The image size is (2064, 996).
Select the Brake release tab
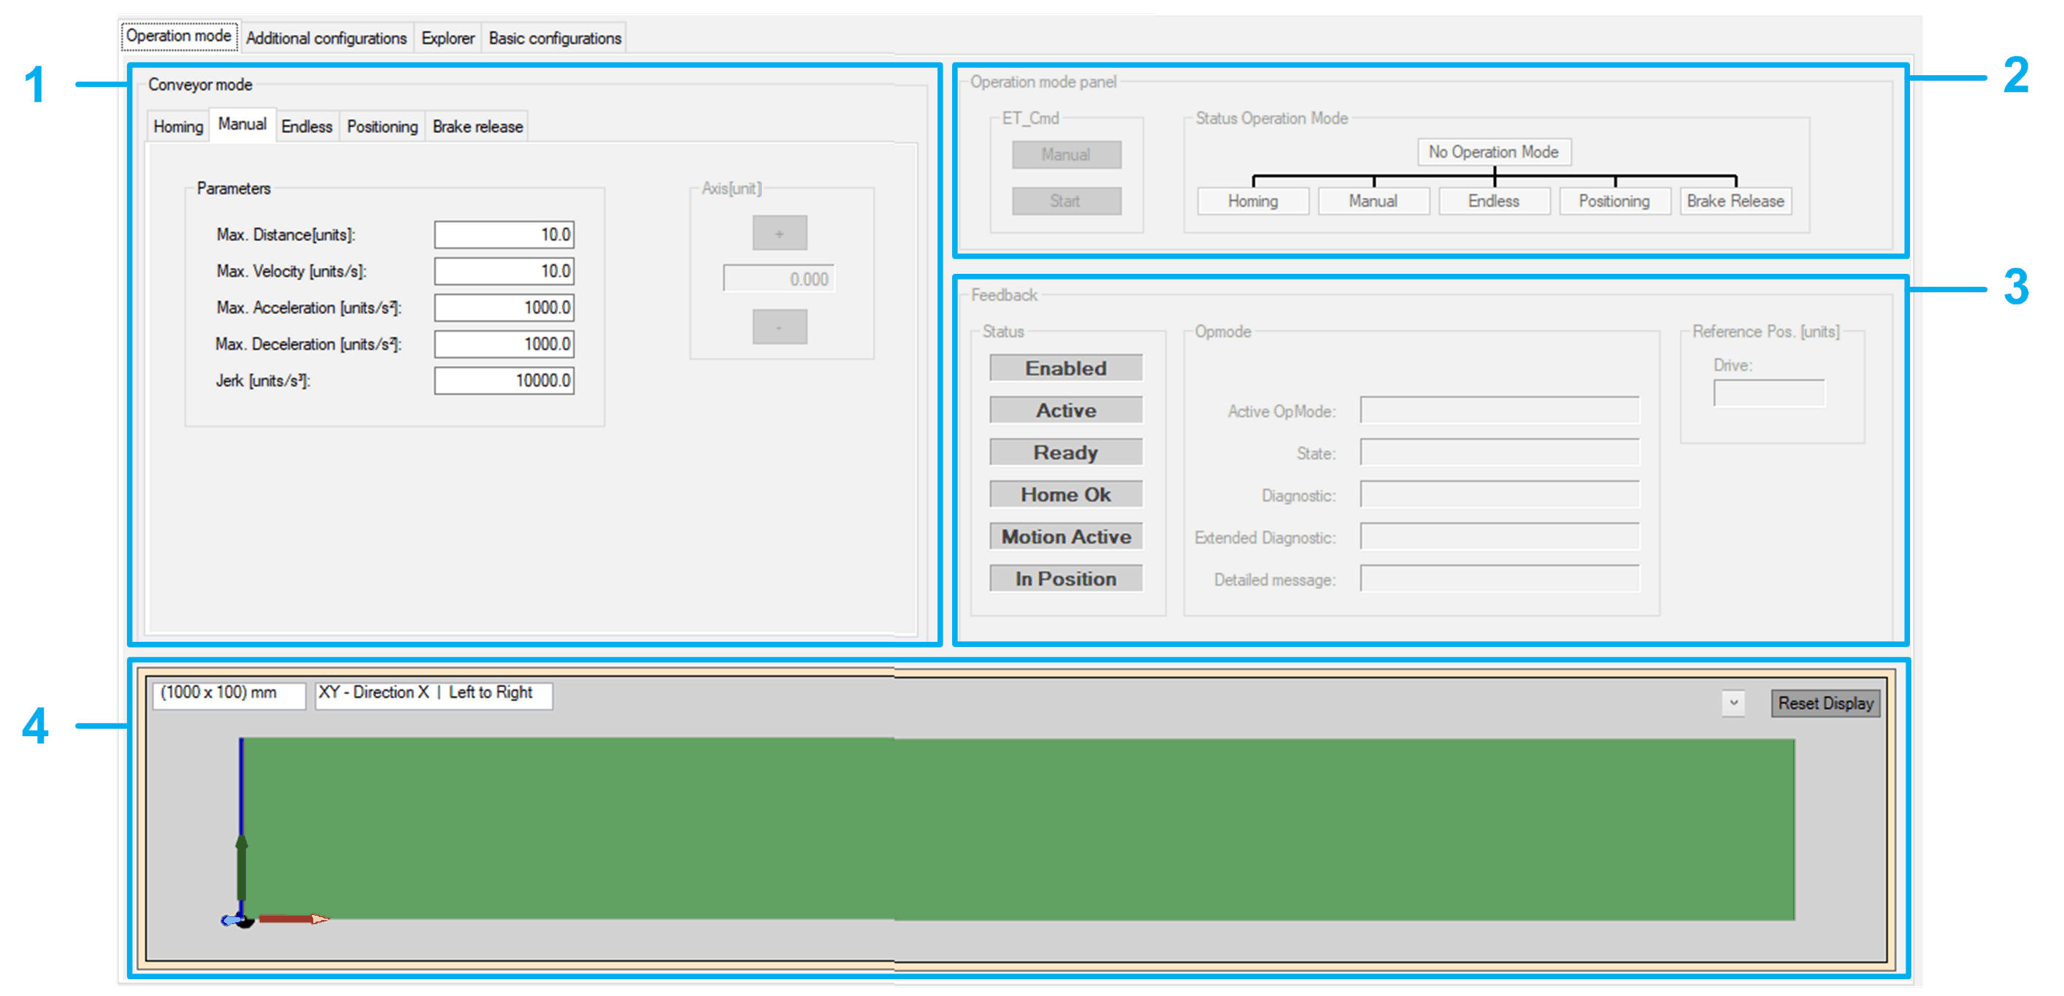[x=477, y=126]
